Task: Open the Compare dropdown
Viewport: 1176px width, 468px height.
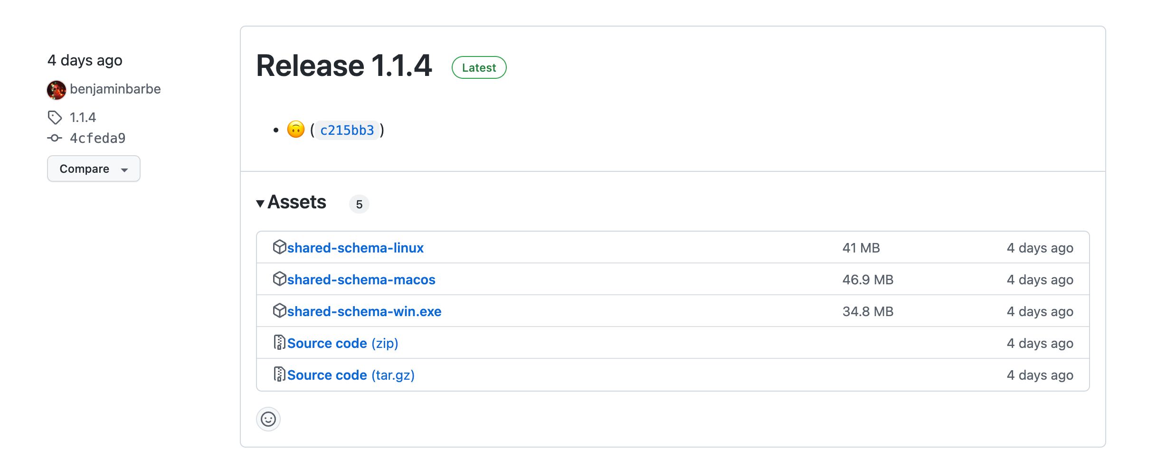Action: click(x=94, y=169)
